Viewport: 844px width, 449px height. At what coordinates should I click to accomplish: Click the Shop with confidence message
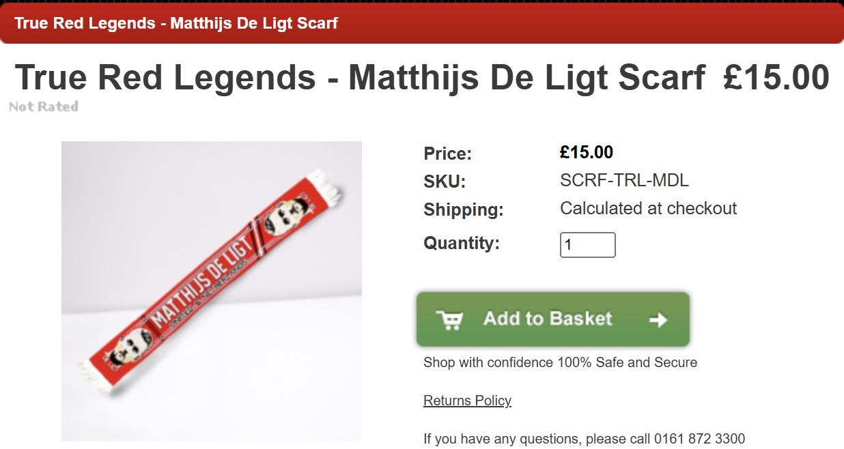pos(560,362)
